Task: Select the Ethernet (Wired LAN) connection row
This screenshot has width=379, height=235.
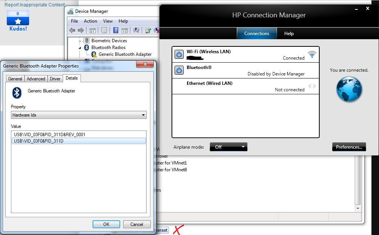Action: click(x=246, y=86)
